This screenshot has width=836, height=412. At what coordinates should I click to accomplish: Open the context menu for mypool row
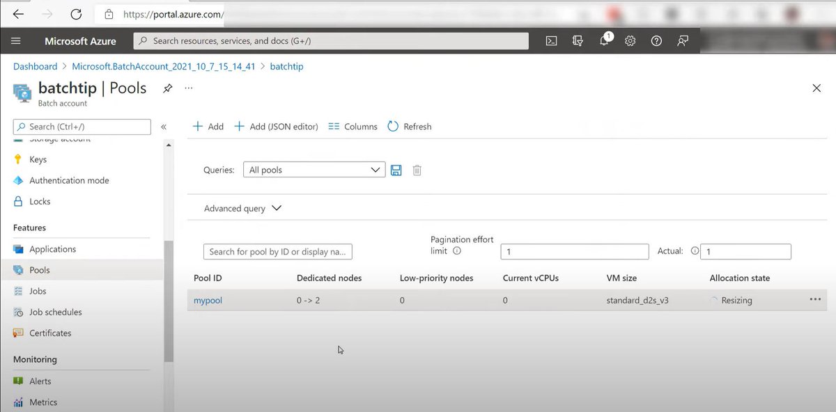815,299
